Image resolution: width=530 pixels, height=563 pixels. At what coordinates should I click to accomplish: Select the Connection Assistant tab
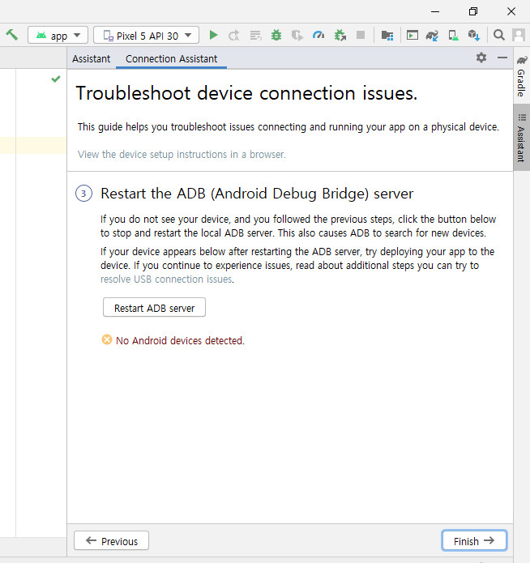pos(171,58)
